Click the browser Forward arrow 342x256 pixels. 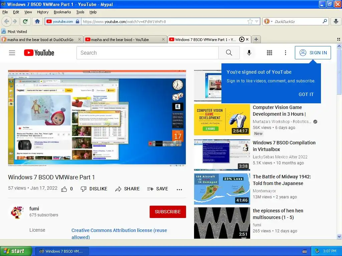click(x=15, y=21)
